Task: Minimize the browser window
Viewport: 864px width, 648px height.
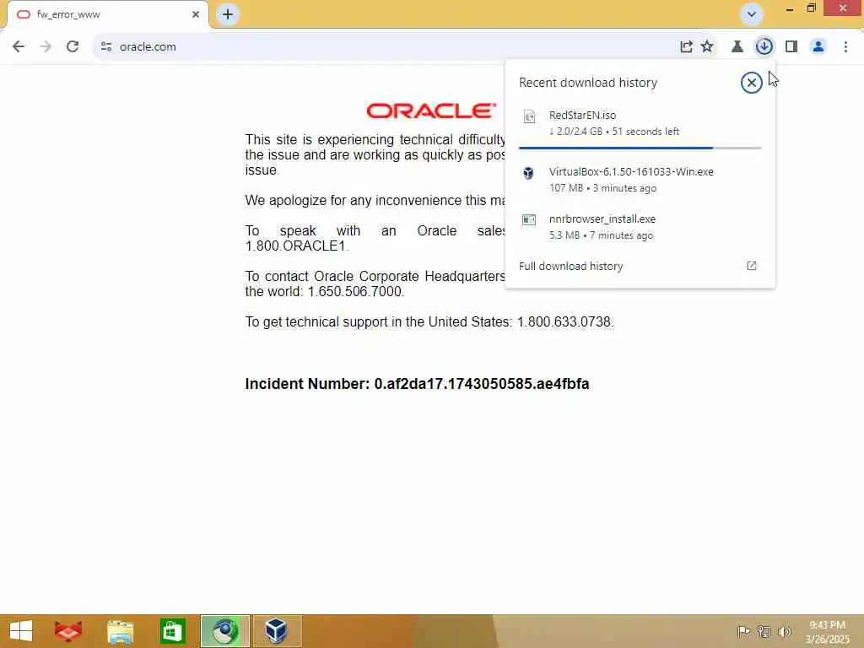Action: point(790,8)
